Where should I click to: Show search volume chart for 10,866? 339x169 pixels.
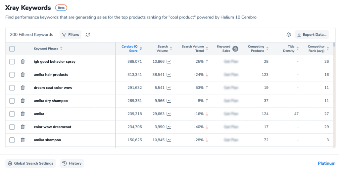coord(169,62)
